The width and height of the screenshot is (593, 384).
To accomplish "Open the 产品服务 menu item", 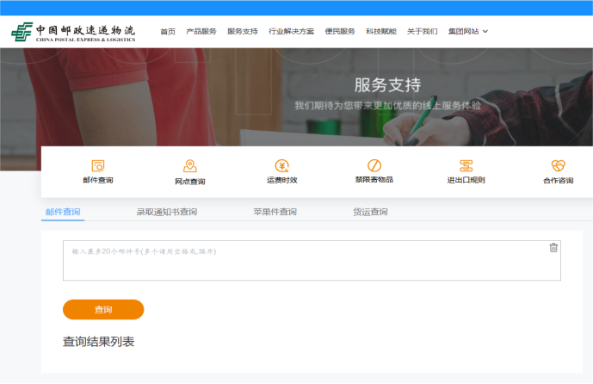I will pos(201,32).
